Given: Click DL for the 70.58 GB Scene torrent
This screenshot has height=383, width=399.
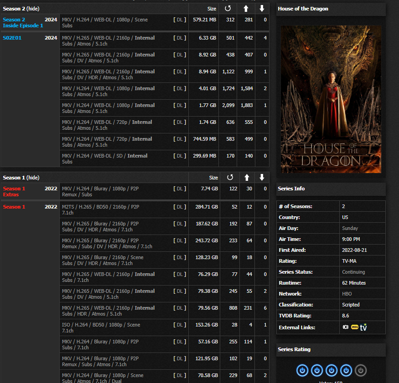Looking at the screenshot, I should coord(180,375).
